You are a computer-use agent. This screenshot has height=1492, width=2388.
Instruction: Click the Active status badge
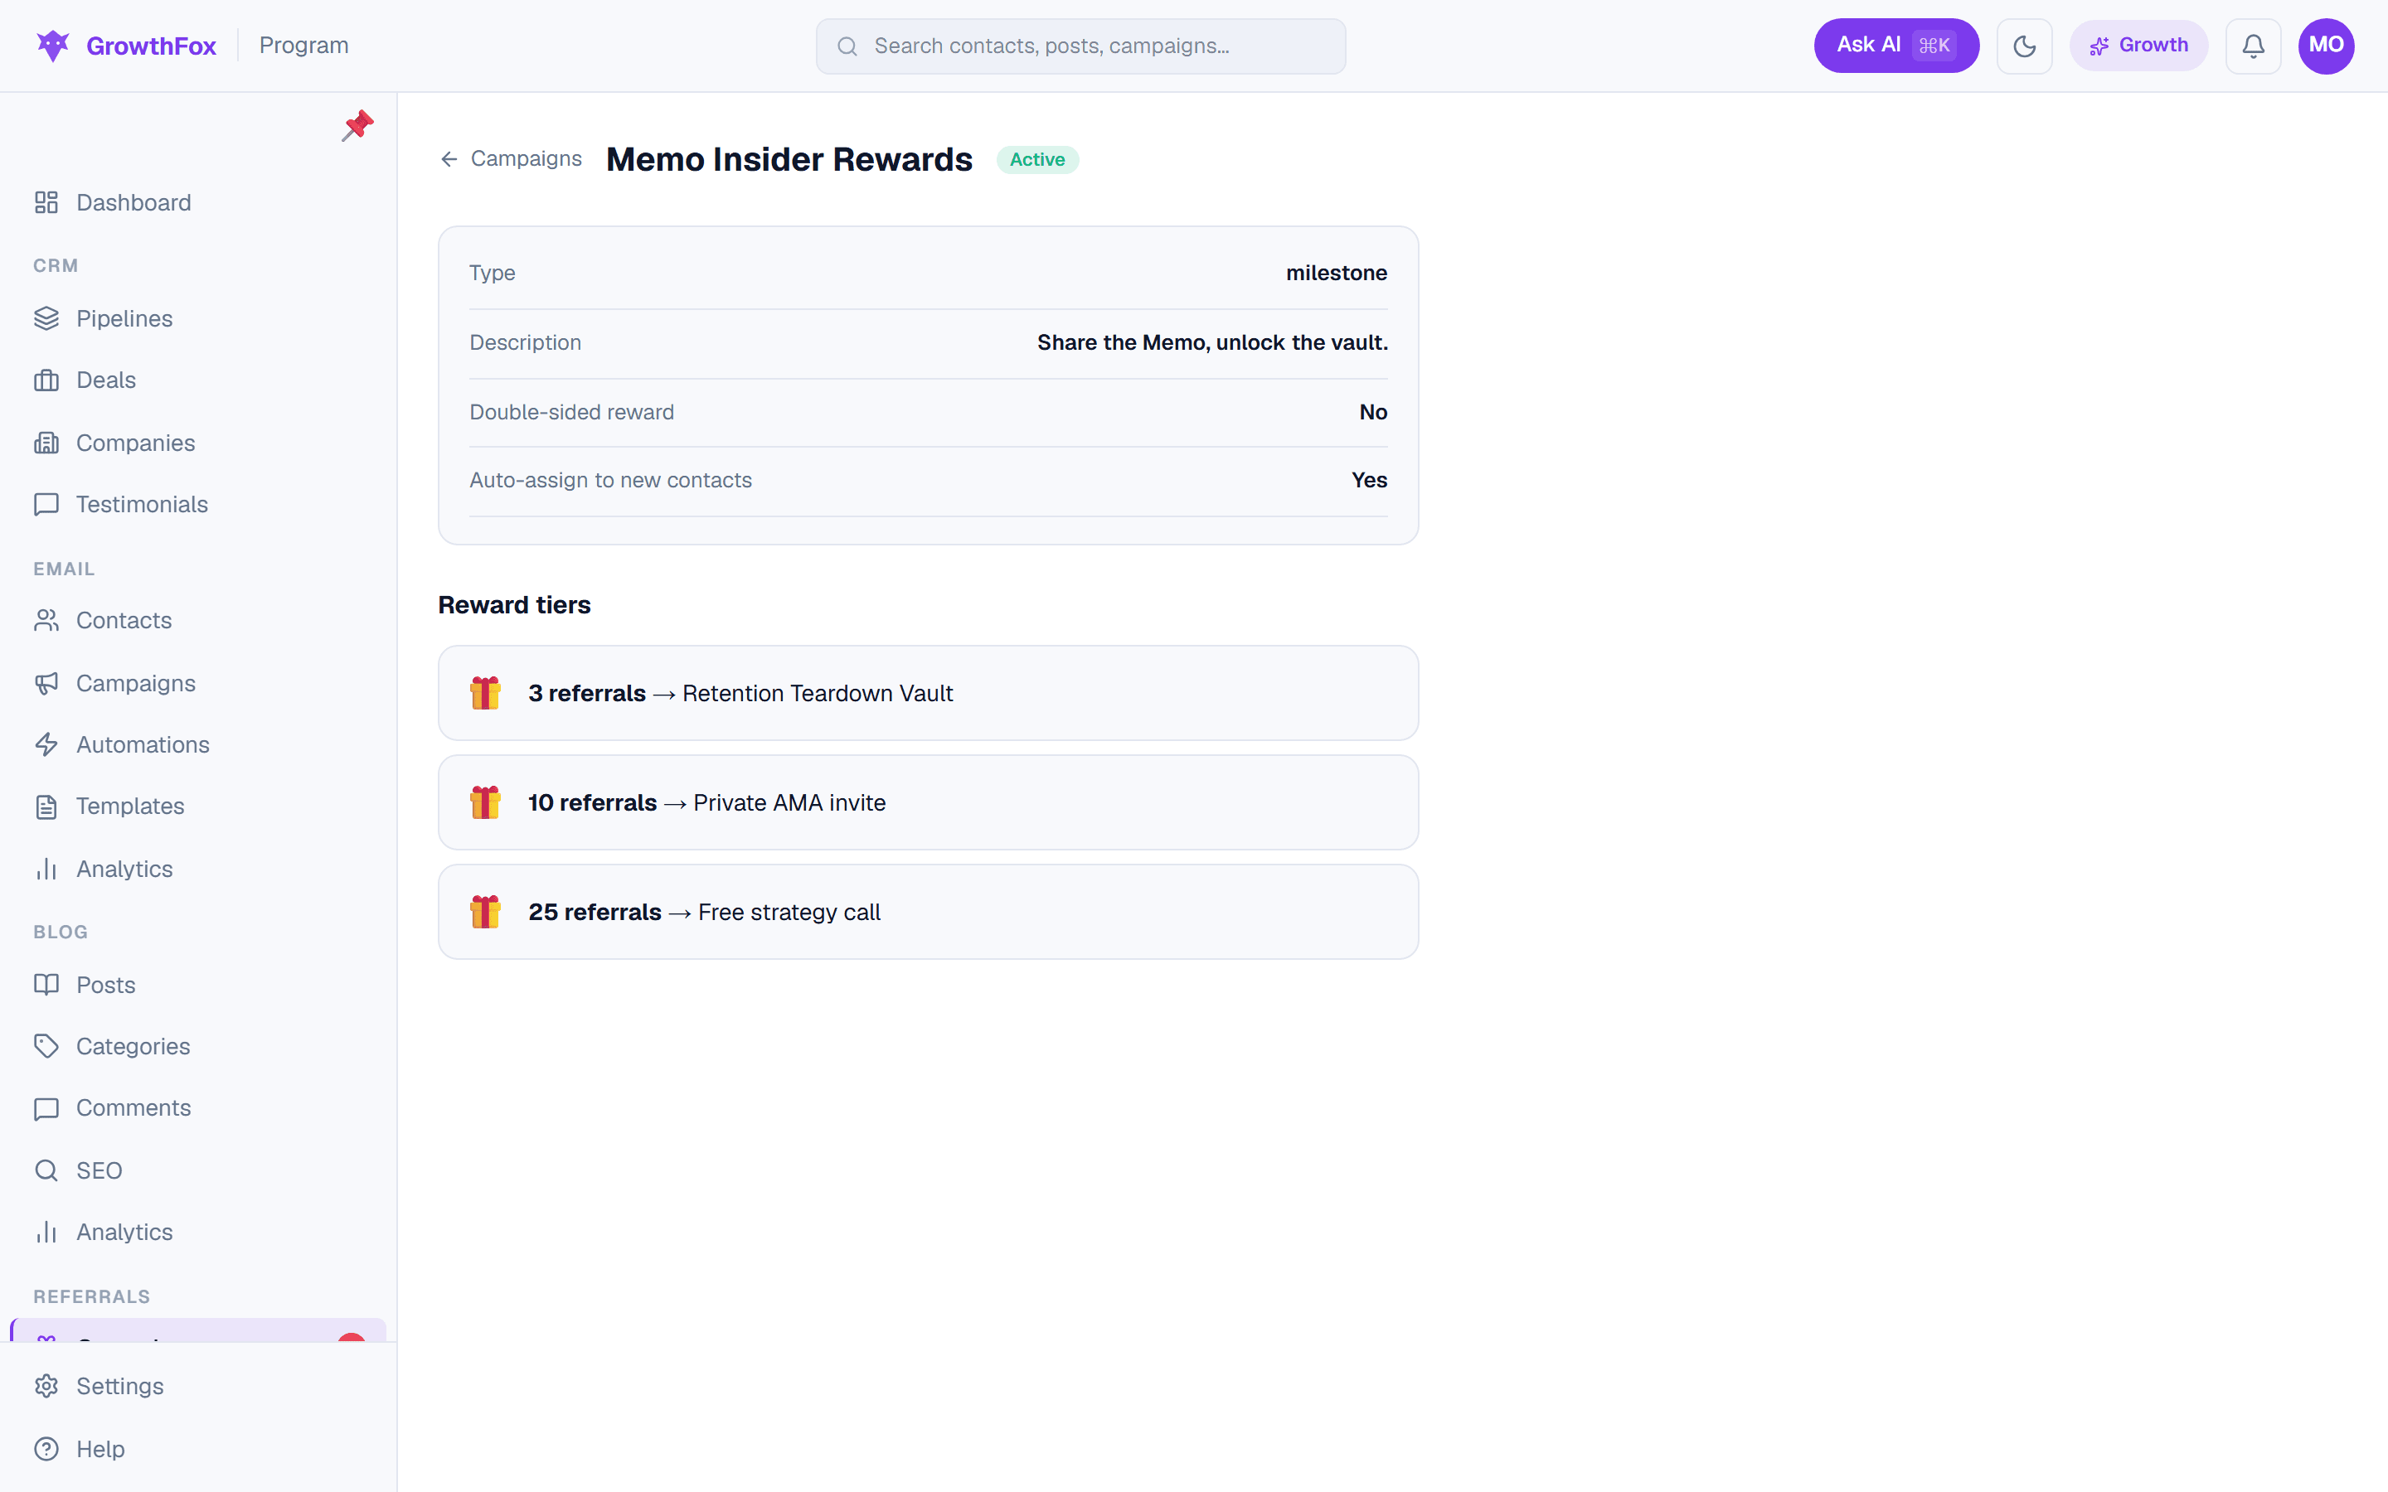[1037, 160]
